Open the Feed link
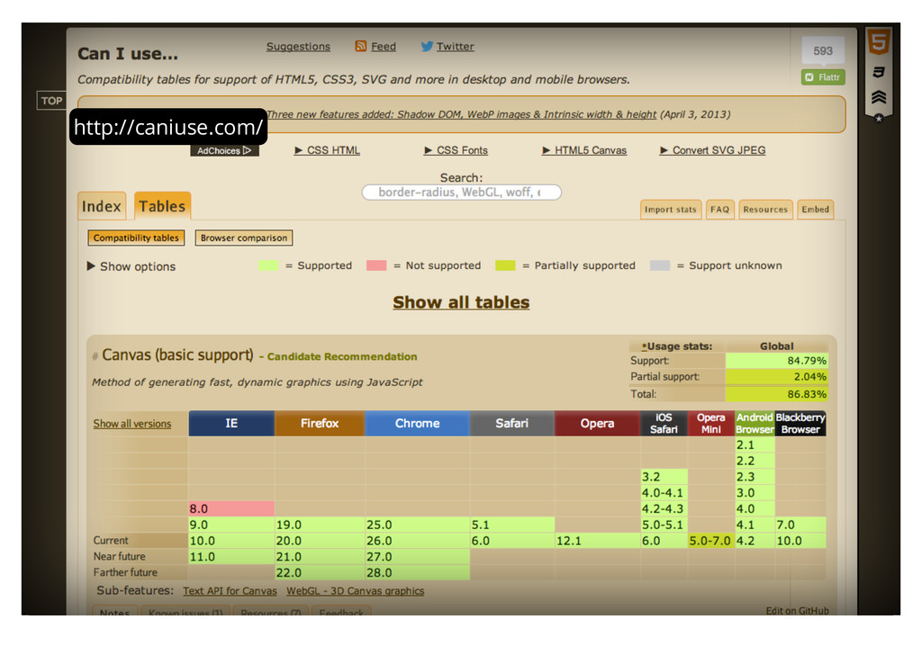This screenshot has height=664, width=922. pos(384,47)
